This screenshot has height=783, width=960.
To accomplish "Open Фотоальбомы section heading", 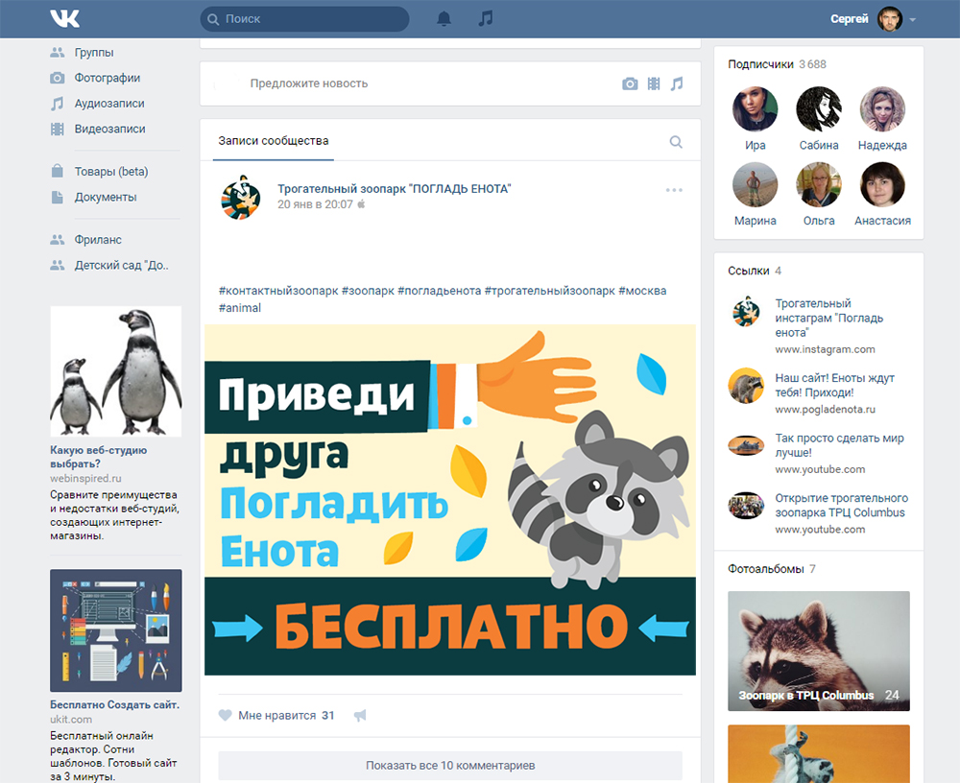I will [x=765, y=569].
